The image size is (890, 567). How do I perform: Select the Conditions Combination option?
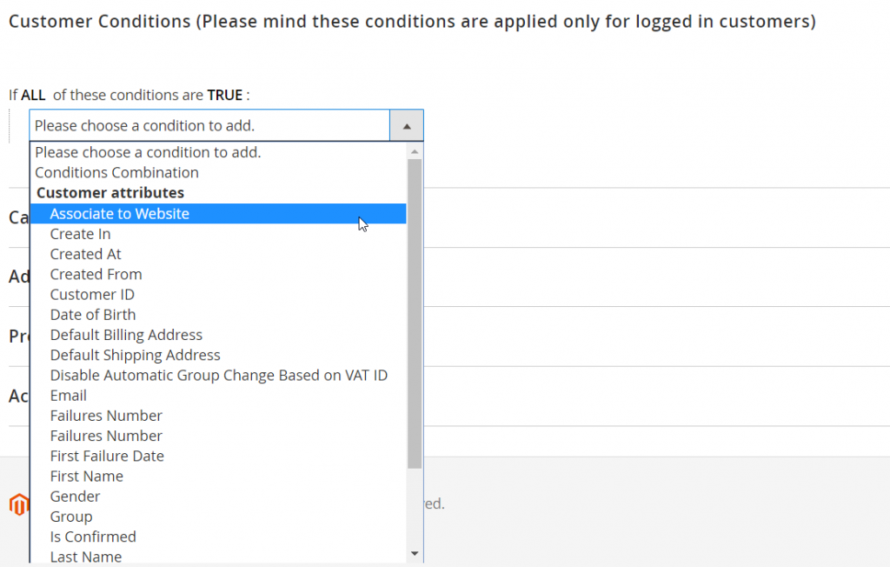116,172
